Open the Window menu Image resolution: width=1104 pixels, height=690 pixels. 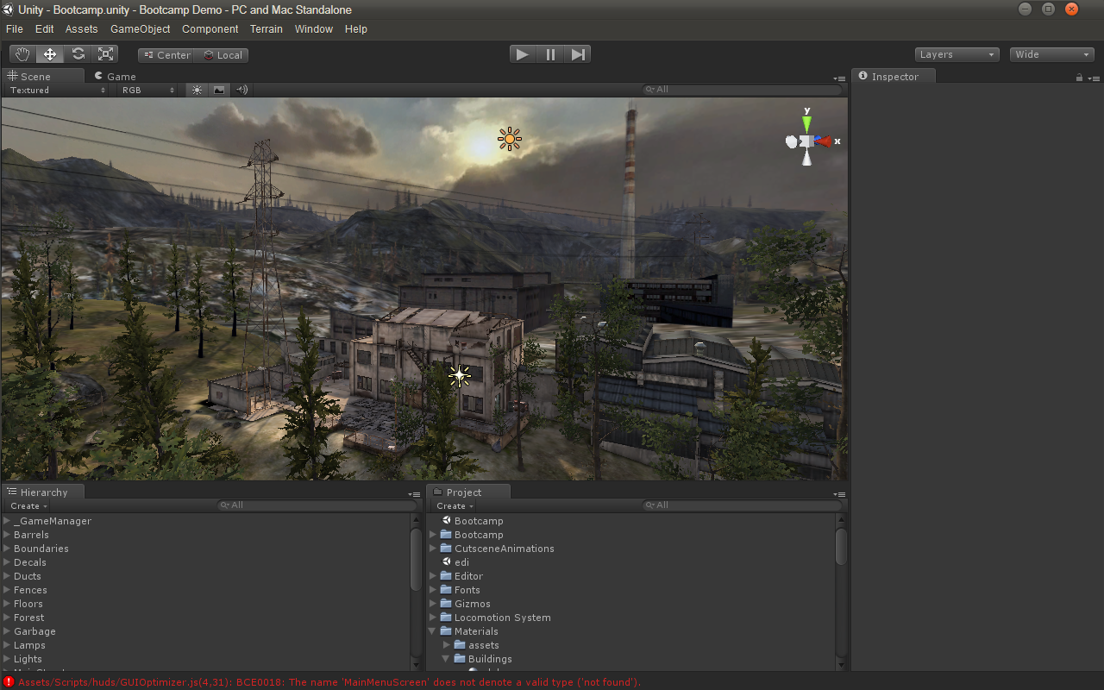point(314,29)
